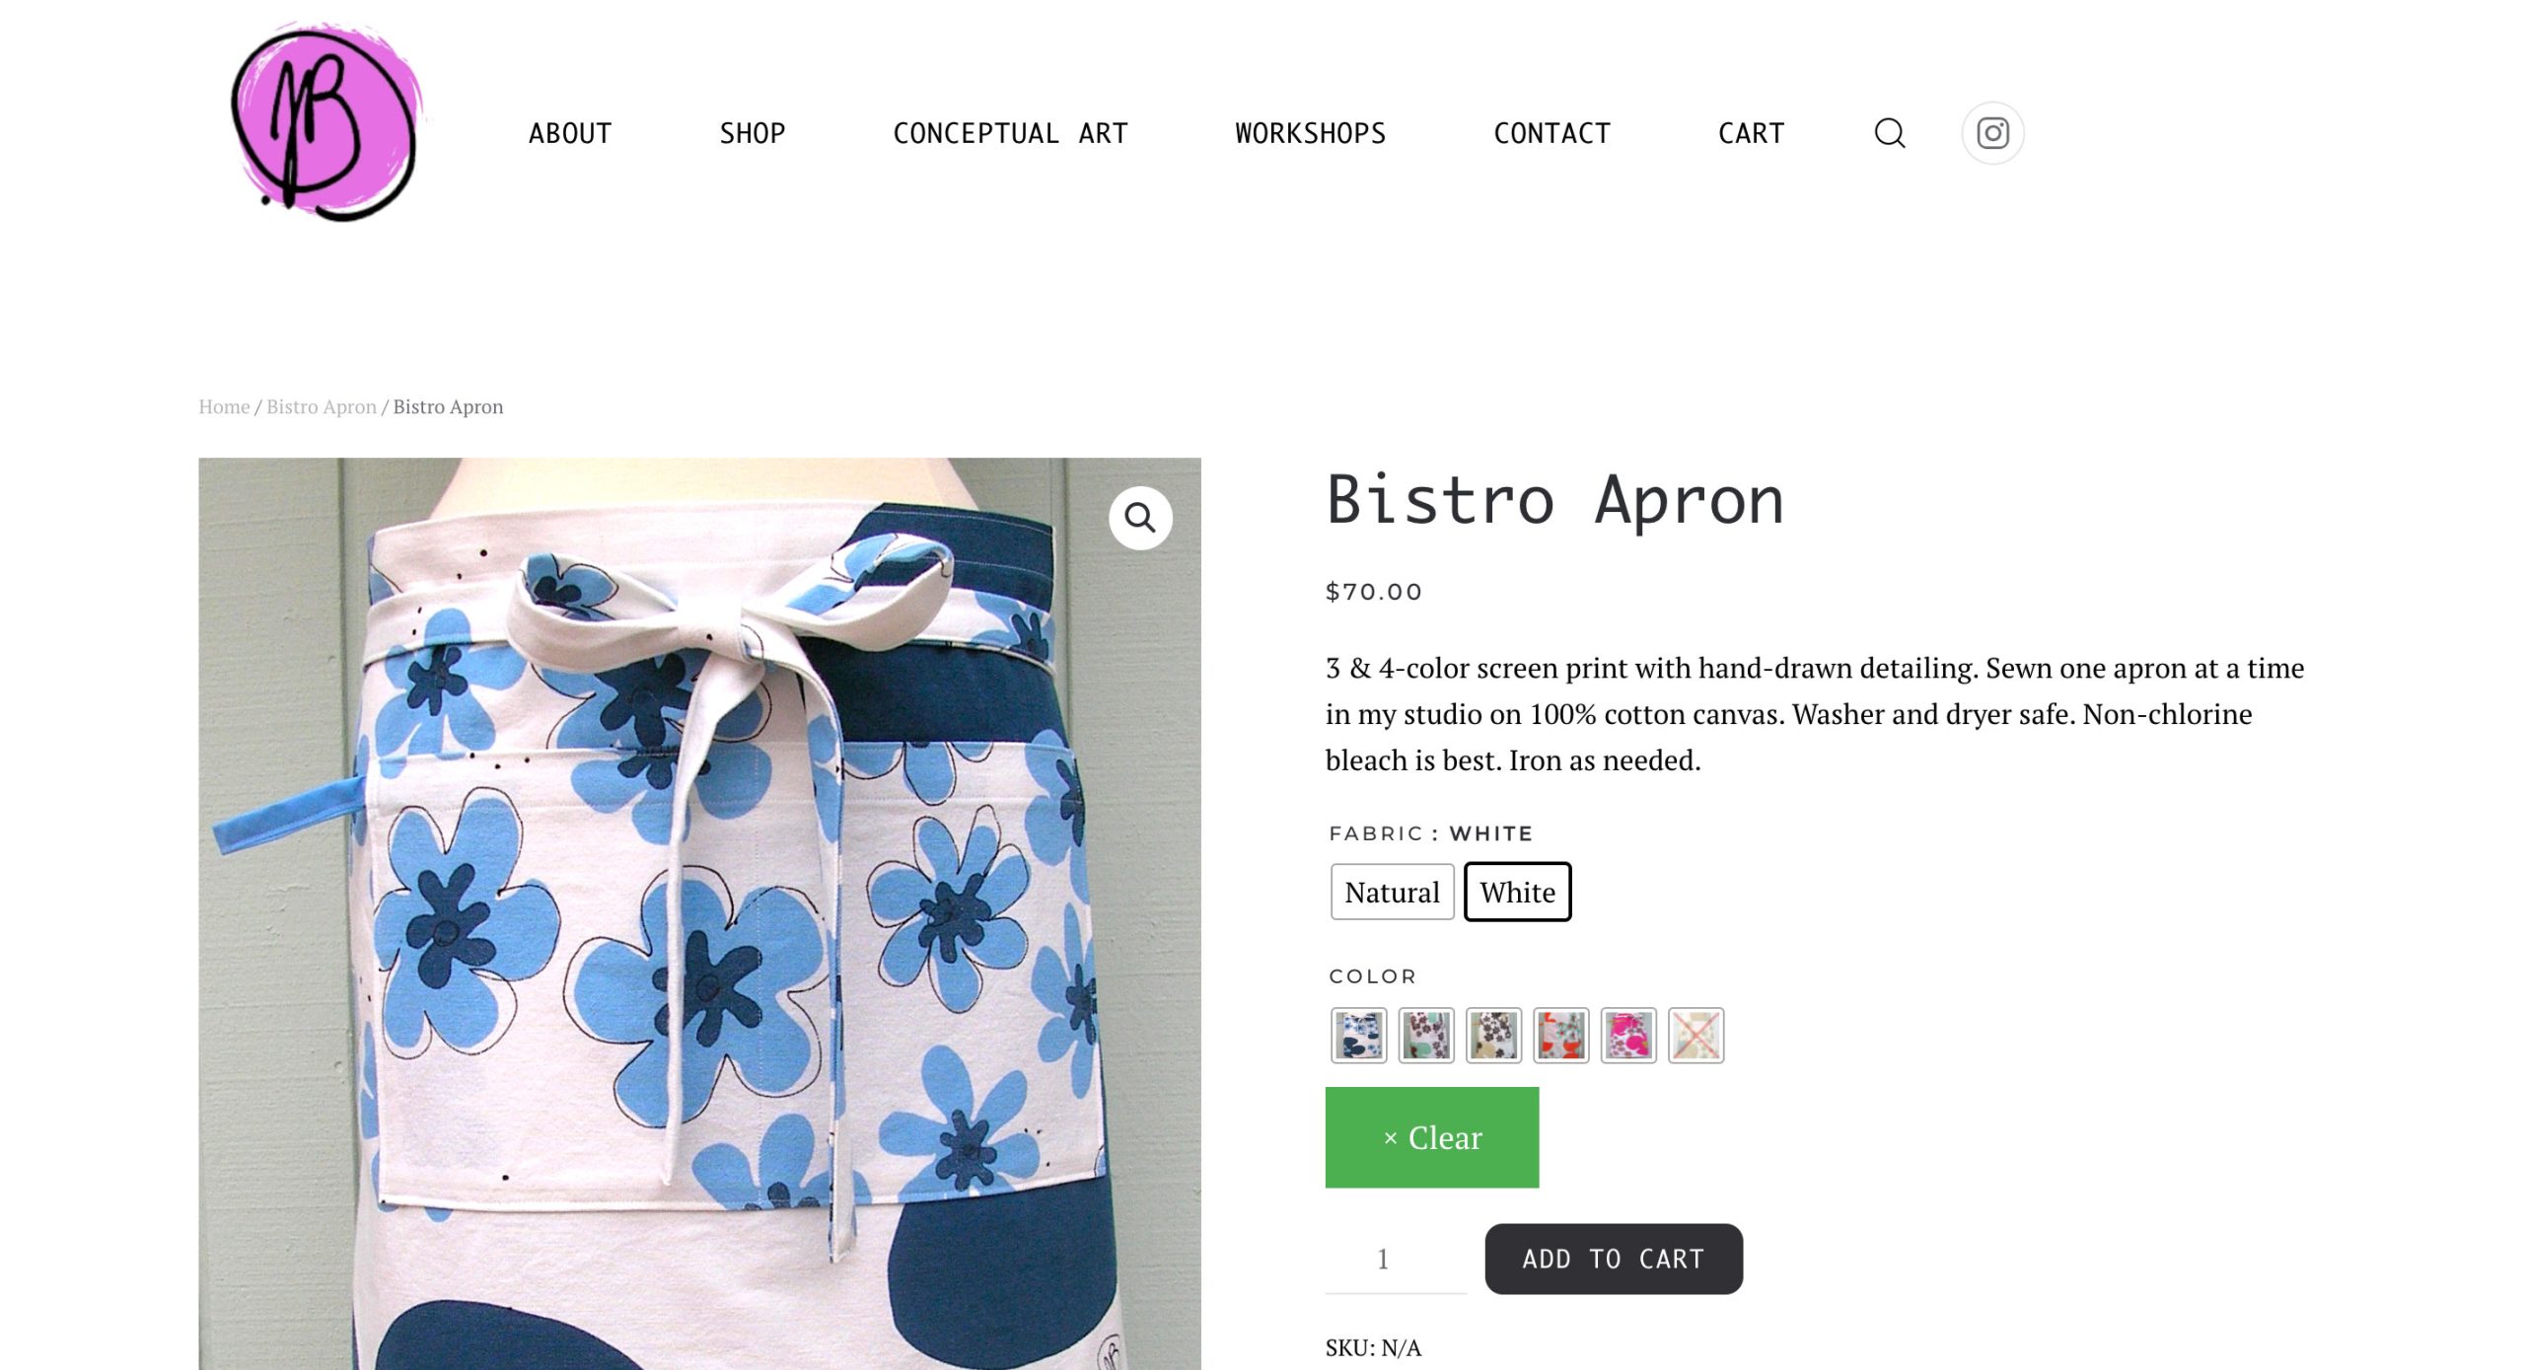2525x1370 pixels.
Task: Select the Natural fabric option
Action: click(x=1392, y=892)
